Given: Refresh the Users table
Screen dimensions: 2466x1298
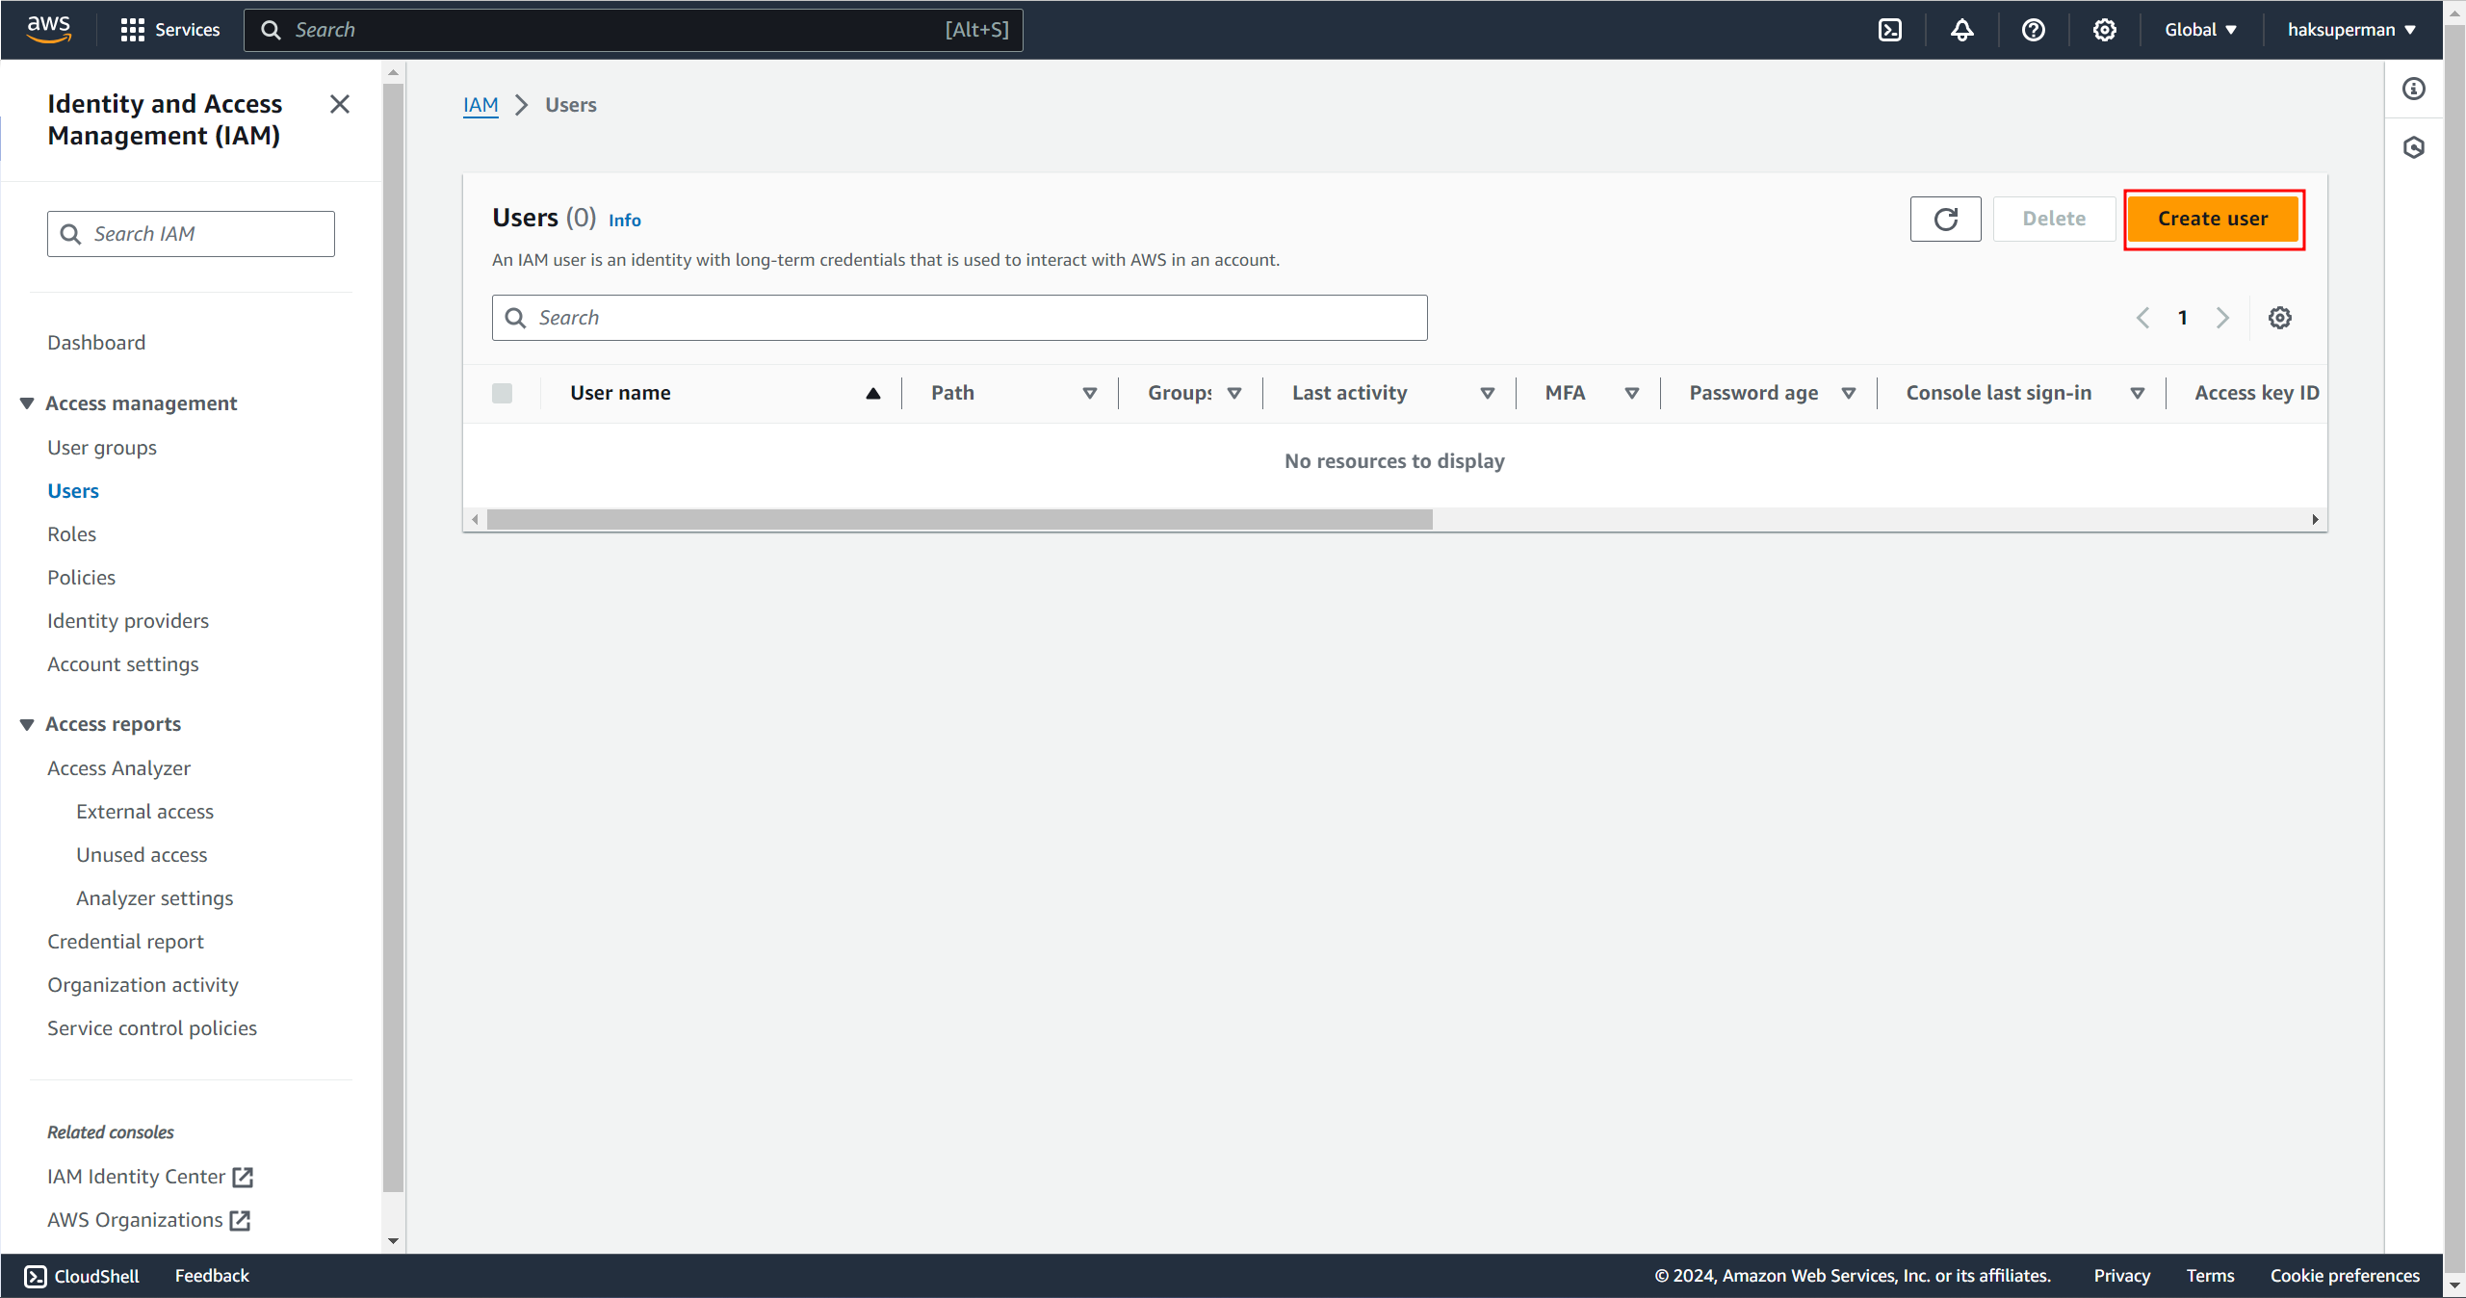Looking at the screenshot, I should [1945, 219].
